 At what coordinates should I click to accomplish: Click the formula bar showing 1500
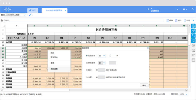[x=84, y=20]
